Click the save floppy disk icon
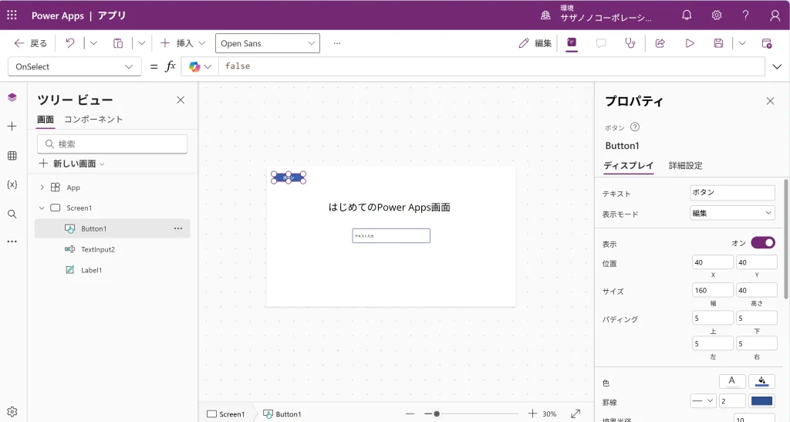The width and height of the screenshot is (790, 422). 718,43
